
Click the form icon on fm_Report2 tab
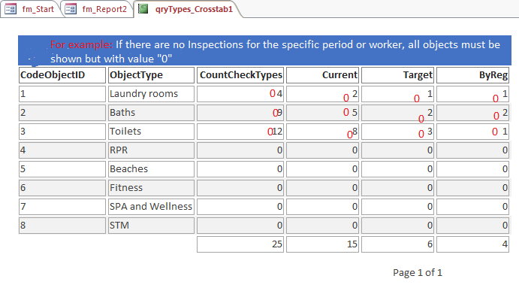71,9
